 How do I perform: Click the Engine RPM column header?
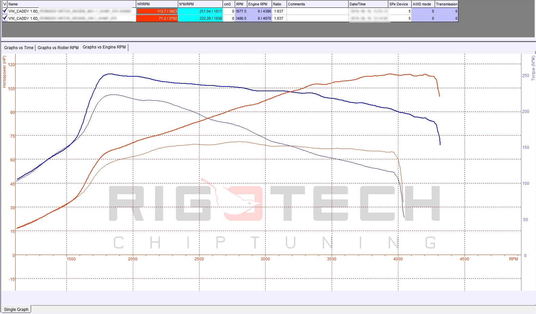[260, 4]
